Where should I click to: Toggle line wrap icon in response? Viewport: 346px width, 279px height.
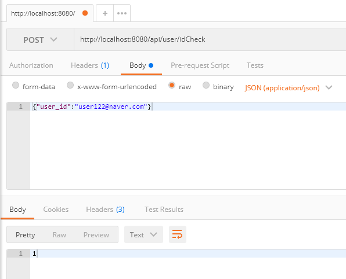[x=178, y=234]
